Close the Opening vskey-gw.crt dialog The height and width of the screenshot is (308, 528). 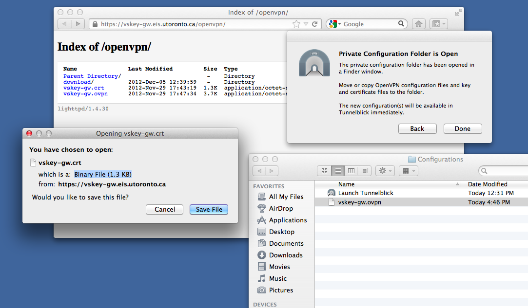pos(29,133)
